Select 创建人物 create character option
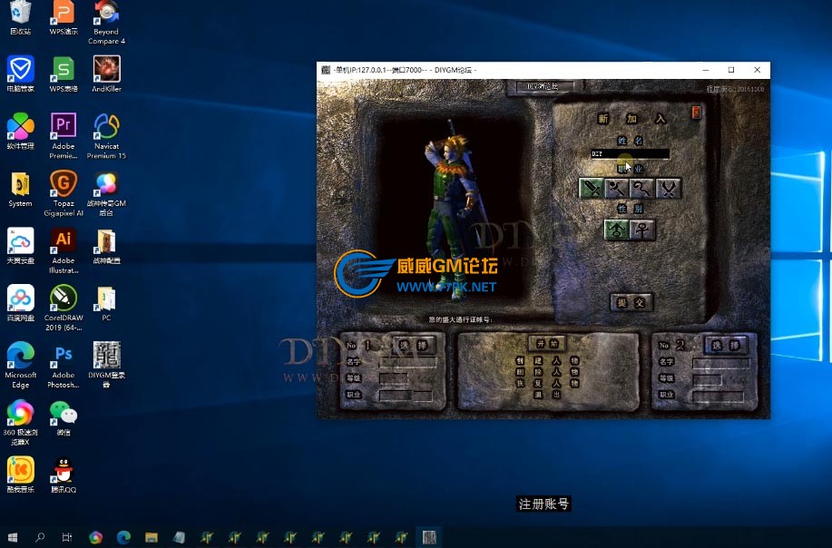 (547, 360)
